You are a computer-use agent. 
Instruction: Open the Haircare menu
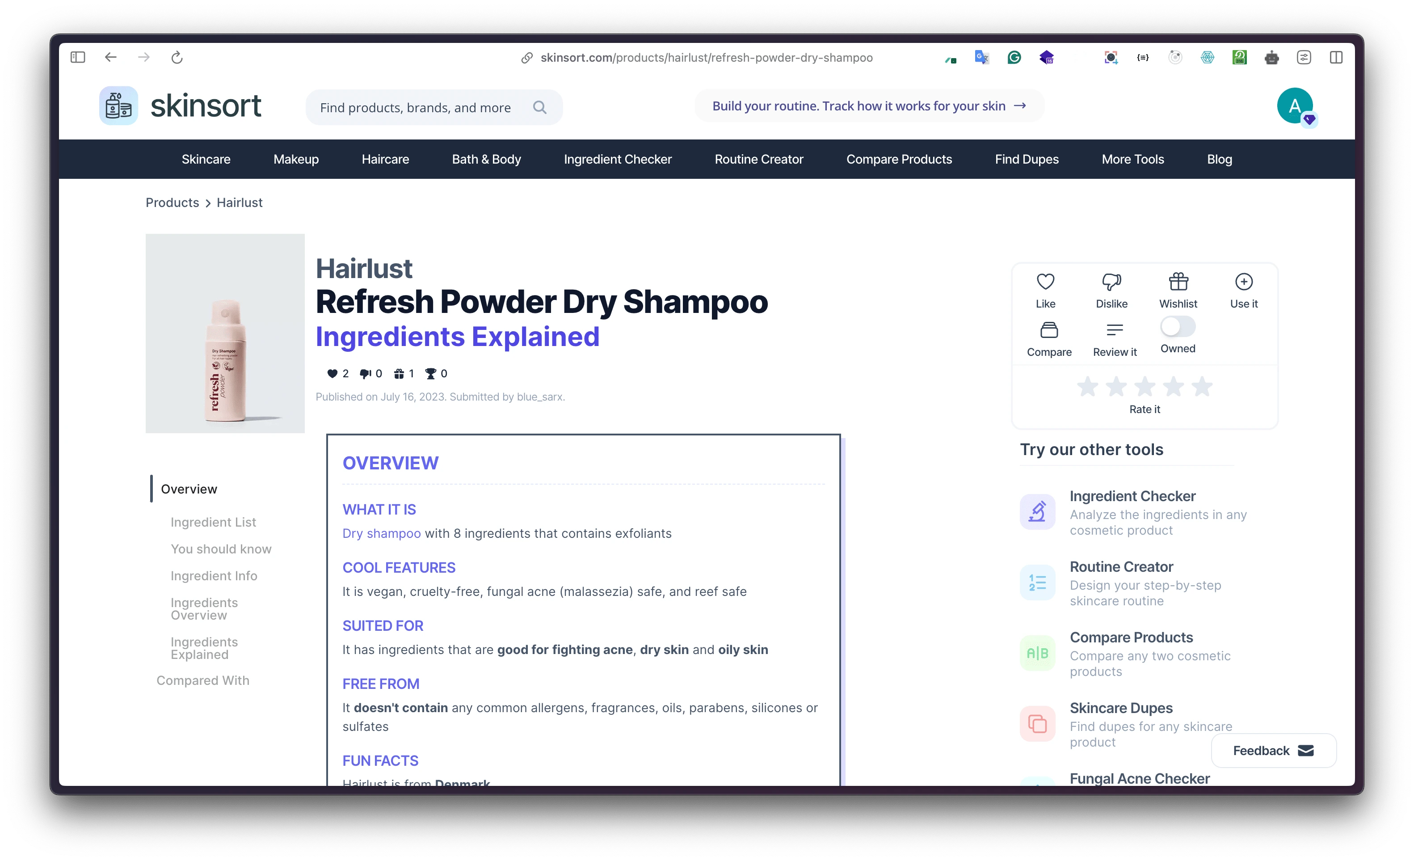click(385, 159)
